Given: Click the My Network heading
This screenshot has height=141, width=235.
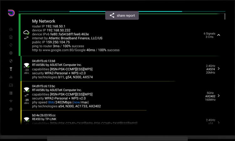Looking at the screenshot, I should point(44,21).
